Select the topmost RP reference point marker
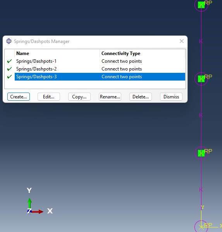Image resolution: width=222 pixels, height=232 pixels. [x=201, y=5]
